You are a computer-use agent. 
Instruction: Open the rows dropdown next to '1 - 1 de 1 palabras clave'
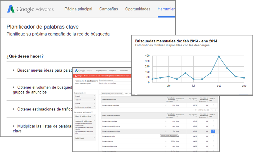(208, 110)
